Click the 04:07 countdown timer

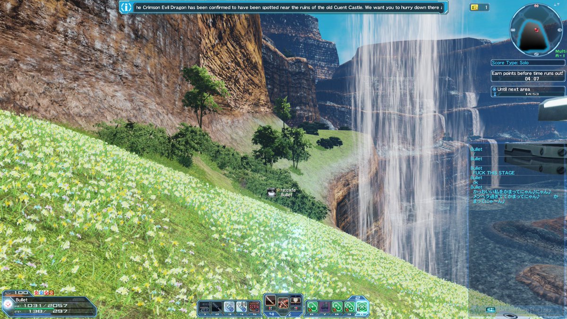click(x=532, y=79)
